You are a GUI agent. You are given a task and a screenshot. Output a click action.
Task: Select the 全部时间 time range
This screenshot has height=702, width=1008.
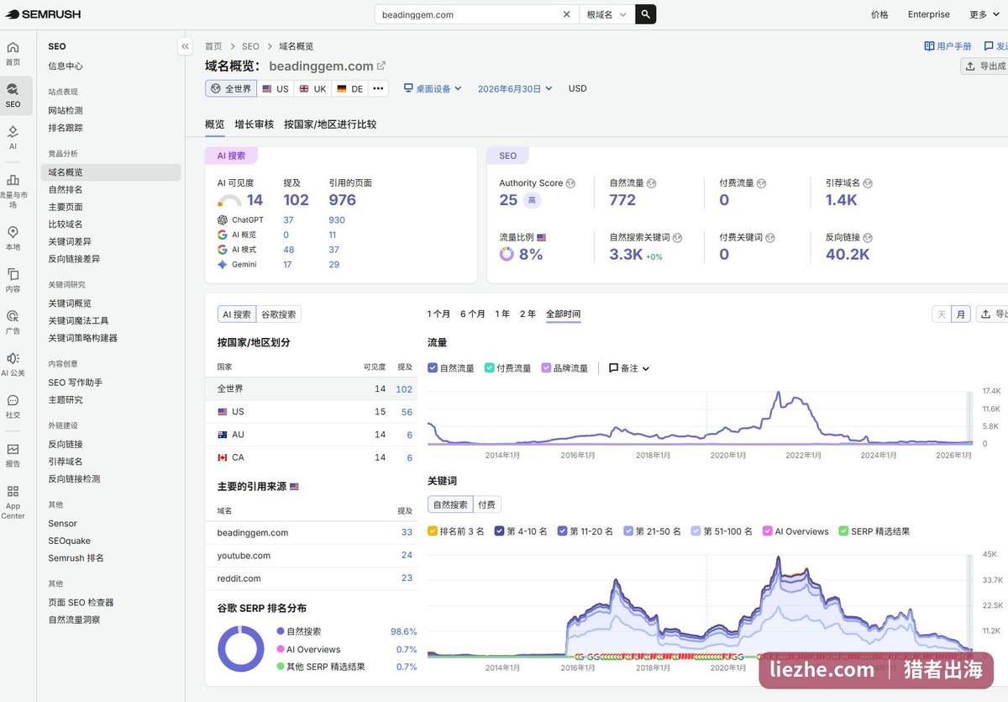[x=563, y=314]
